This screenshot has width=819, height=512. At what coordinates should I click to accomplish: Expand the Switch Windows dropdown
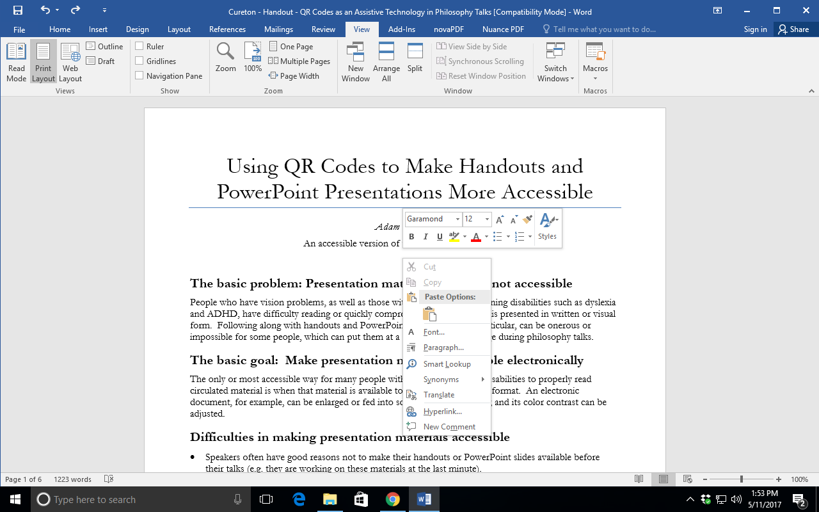[555, 62]
